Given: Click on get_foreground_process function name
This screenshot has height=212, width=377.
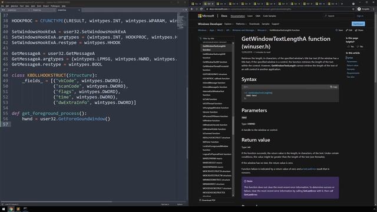Looking at the screenshot, I should (51, 113).
